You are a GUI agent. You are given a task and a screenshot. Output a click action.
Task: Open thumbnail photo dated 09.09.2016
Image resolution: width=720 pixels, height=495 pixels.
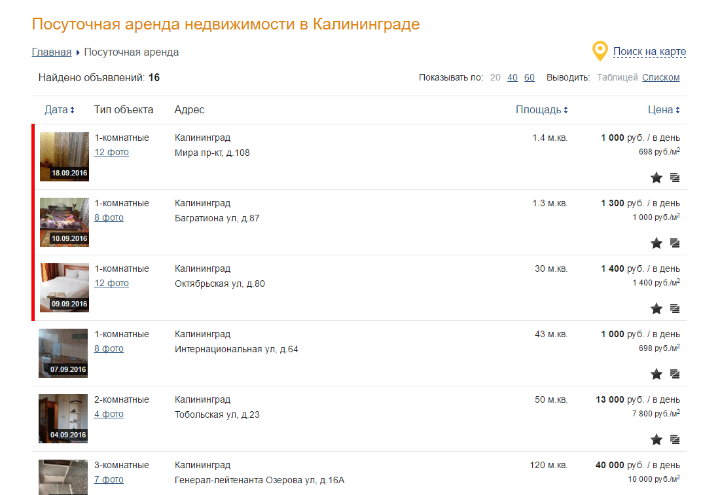pyautogui.click(x=64, y=287)
